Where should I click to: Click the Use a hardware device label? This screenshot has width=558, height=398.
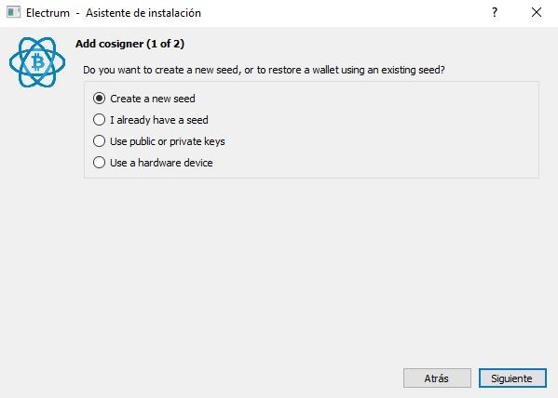pos(161,163)
